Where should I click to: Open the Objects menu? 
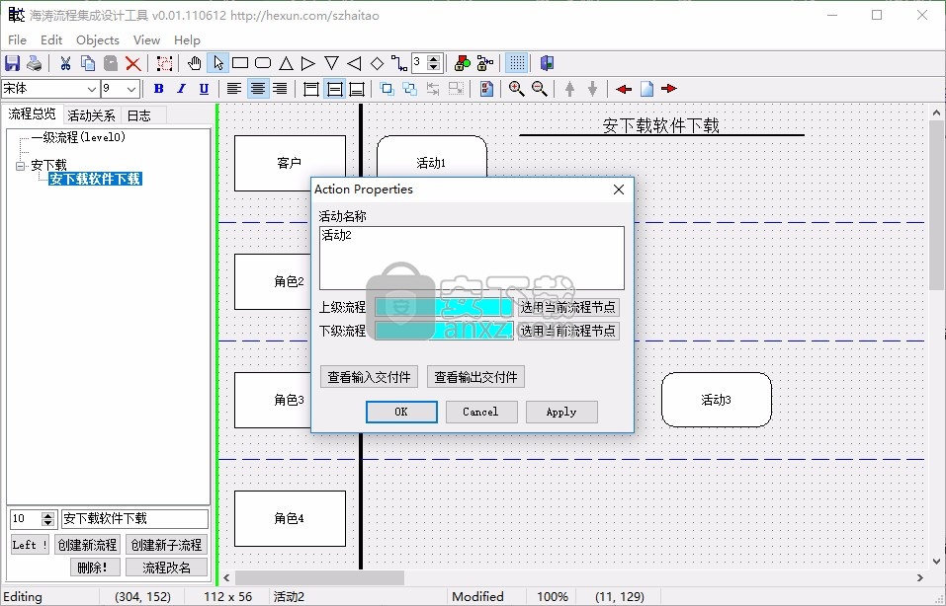[98, 39]
